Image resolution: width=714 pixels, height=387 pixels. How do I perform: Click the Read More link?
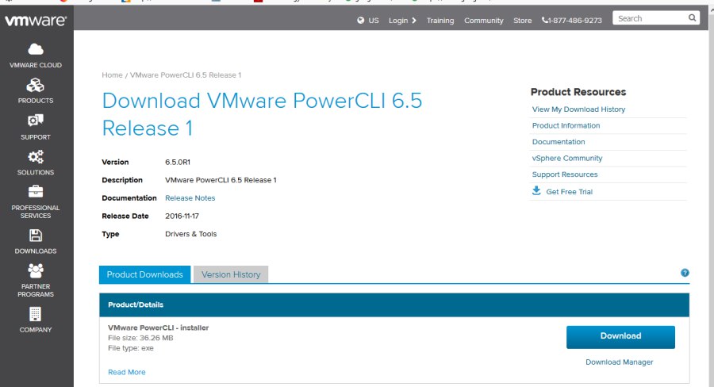(127, 372)
